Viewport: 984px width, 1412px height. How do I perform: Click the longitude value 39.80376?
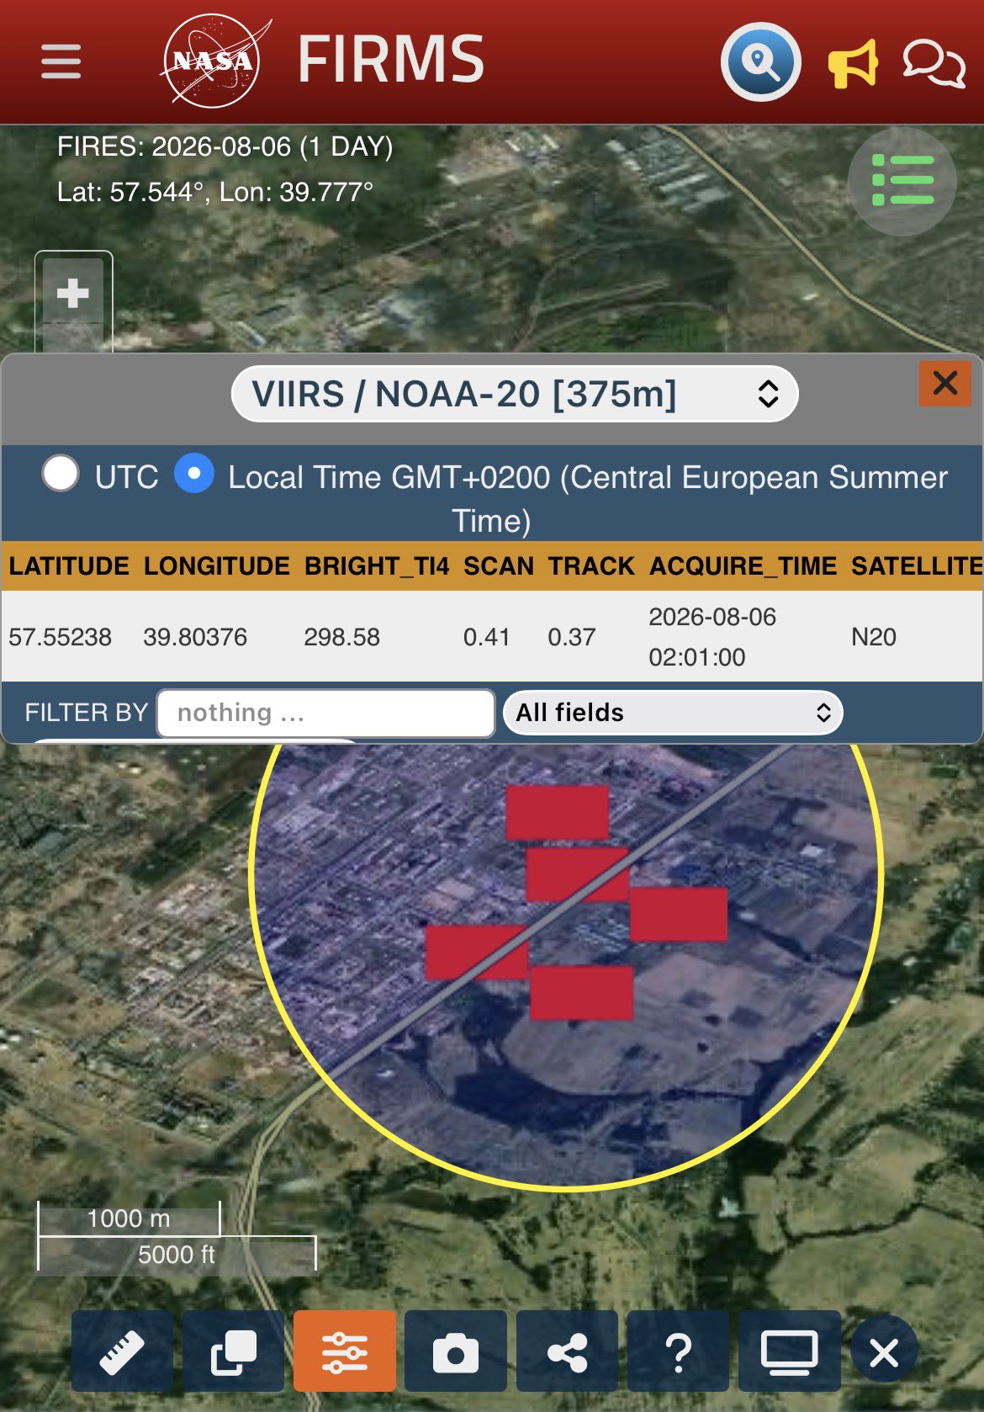[195, 637]
